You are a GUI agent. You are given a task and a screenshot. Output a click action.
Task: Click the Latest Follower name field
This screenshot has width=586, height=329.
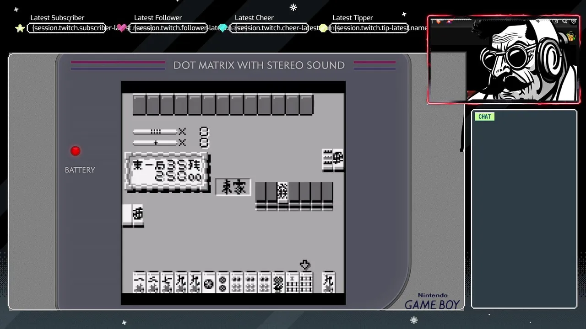pyautogui.click(x=168, y=28)
